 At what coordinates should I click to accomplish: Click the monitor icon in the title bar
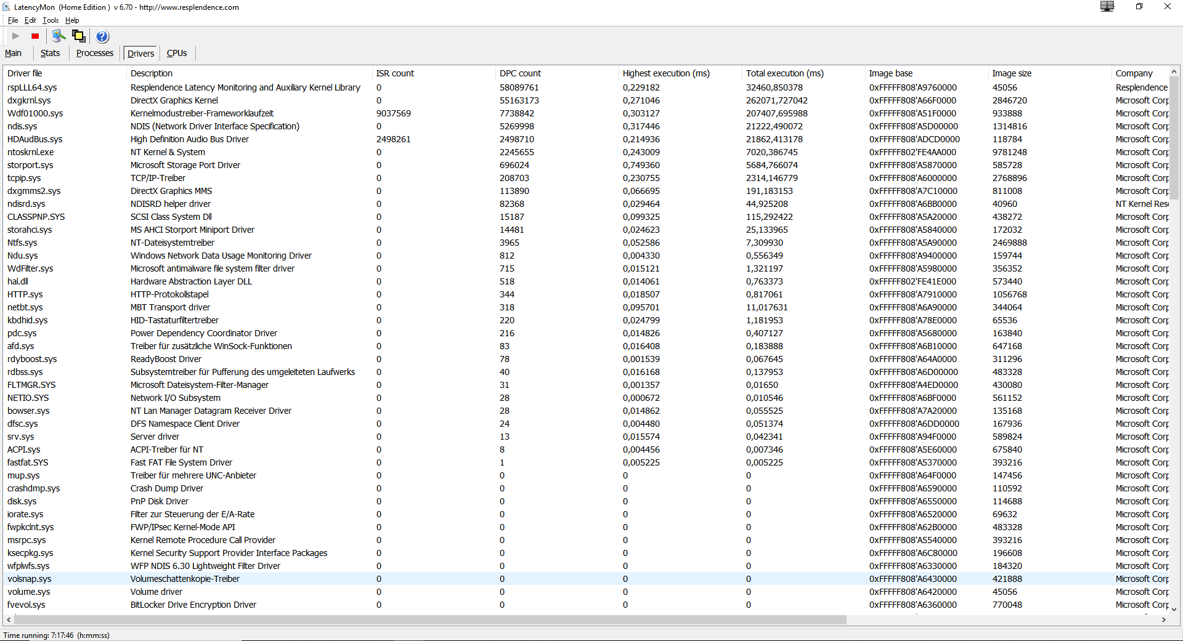tap(1107, 7)
